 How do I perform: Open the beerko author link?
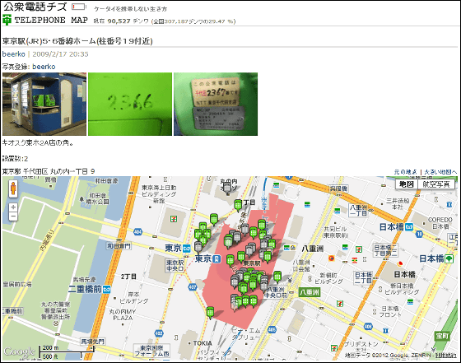[x=13, y=54]
